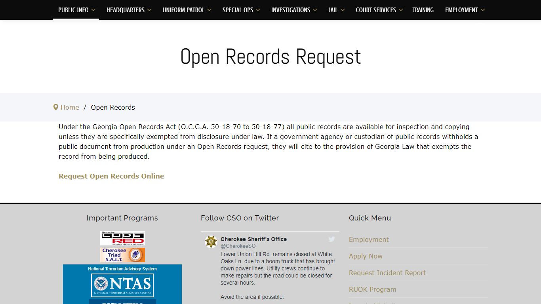Open Employment in Quick Menu

pos(369,239)
